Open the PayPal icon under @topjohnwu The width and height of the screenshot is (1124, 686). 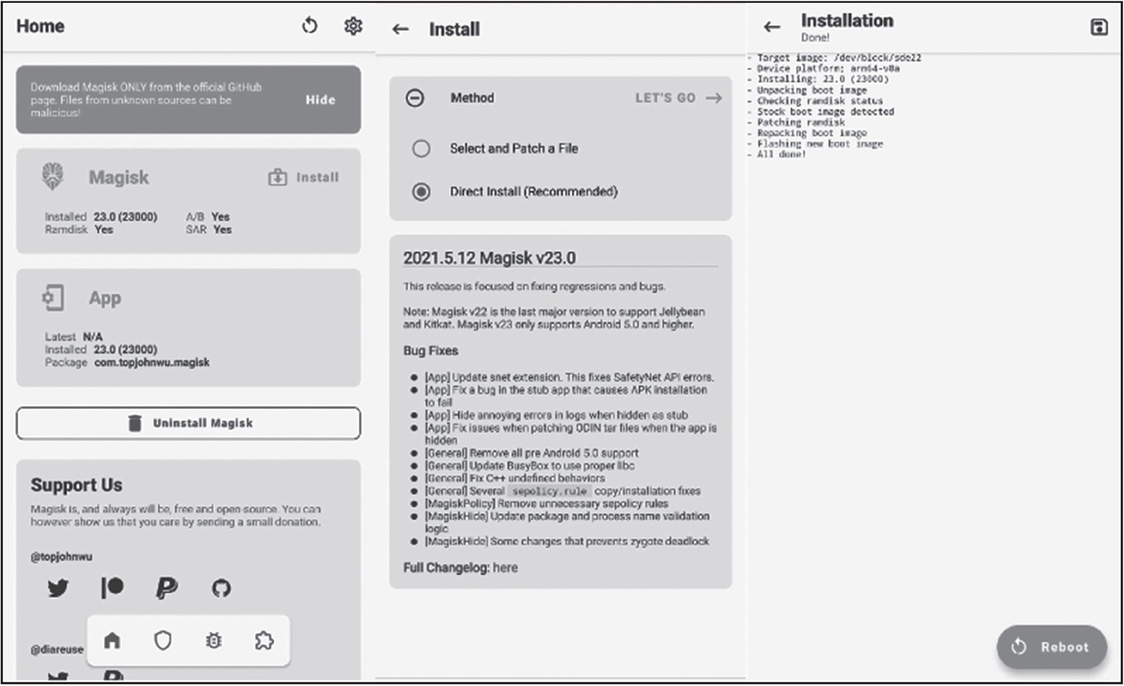167,589
